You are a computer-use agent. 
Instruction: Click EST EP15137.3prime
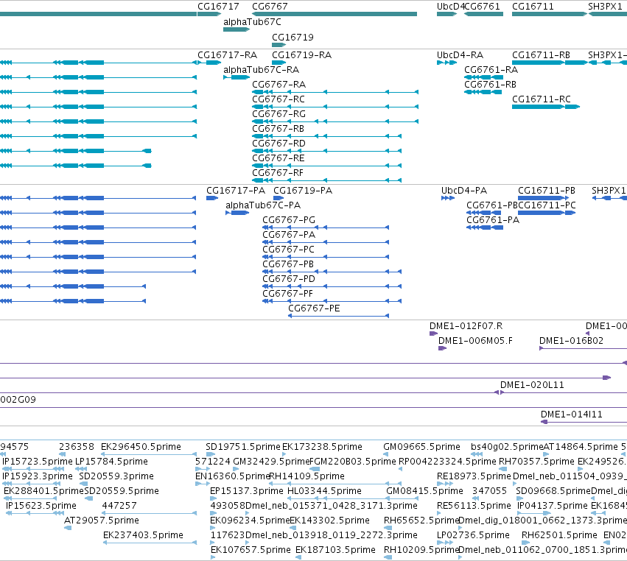213,498
